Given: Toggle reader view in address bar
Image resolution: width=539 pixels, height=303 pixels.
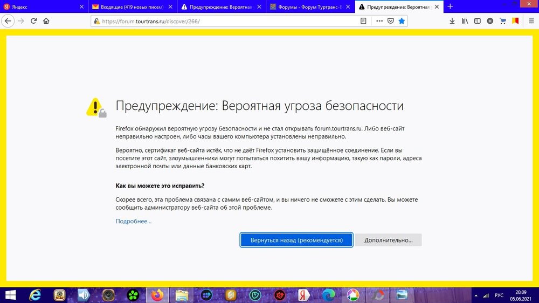Looking at the screenshot, I should click(363, 21).
